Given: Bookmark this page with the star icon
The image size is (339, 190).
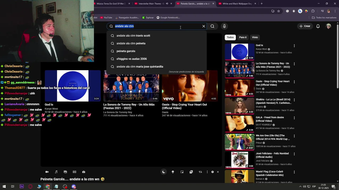Looking at the screenshot, I should point(279,11).
